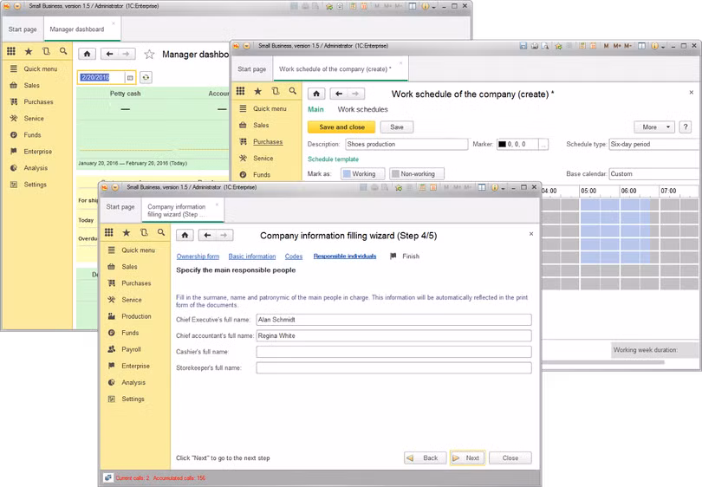Image resolution: width=702 pixels, height=487 pixels.
Task: Click the help question mark button
Action: (686, 127)
